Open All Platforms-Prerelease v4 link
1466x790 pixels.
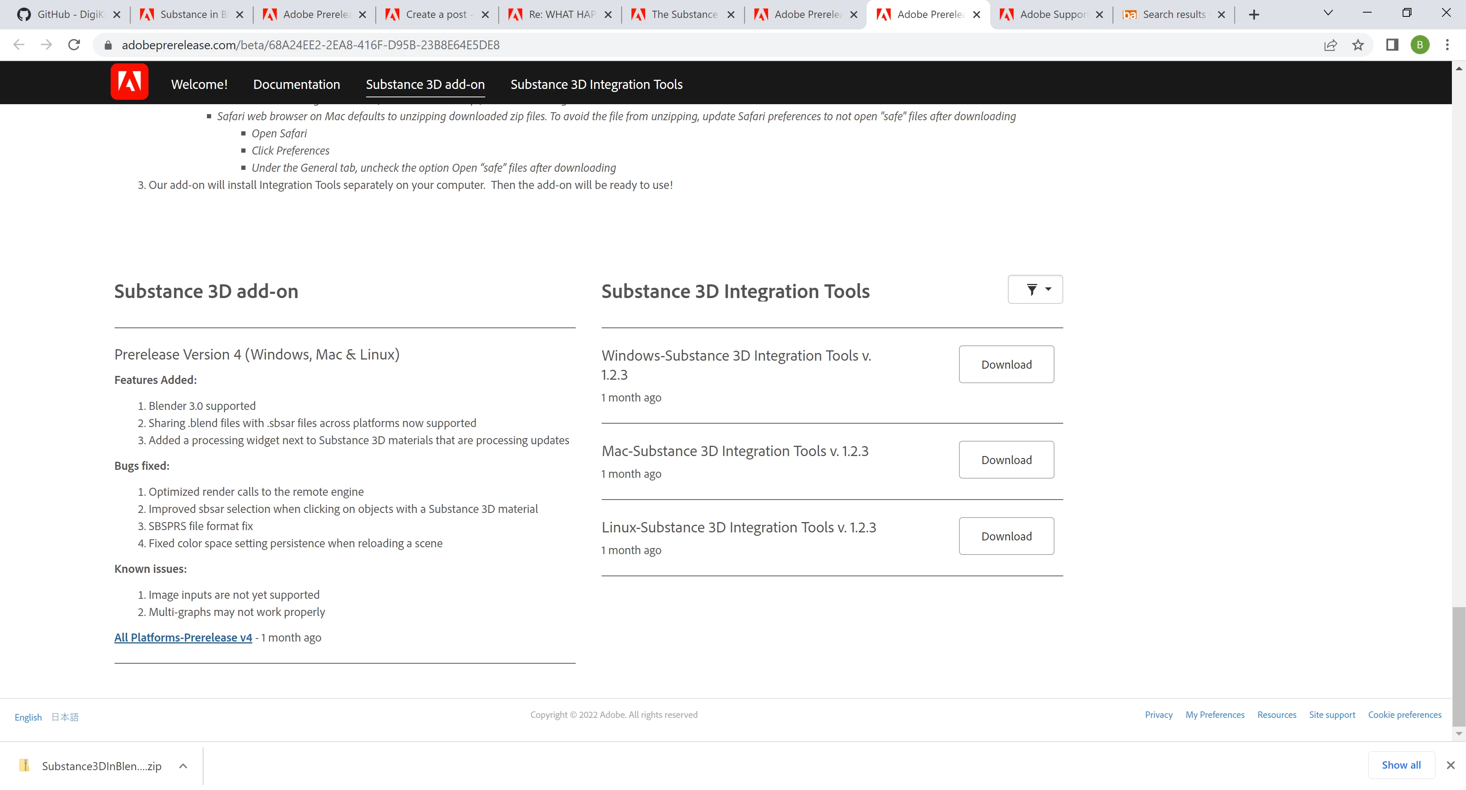pyautogui.click(x=183, y=638)
